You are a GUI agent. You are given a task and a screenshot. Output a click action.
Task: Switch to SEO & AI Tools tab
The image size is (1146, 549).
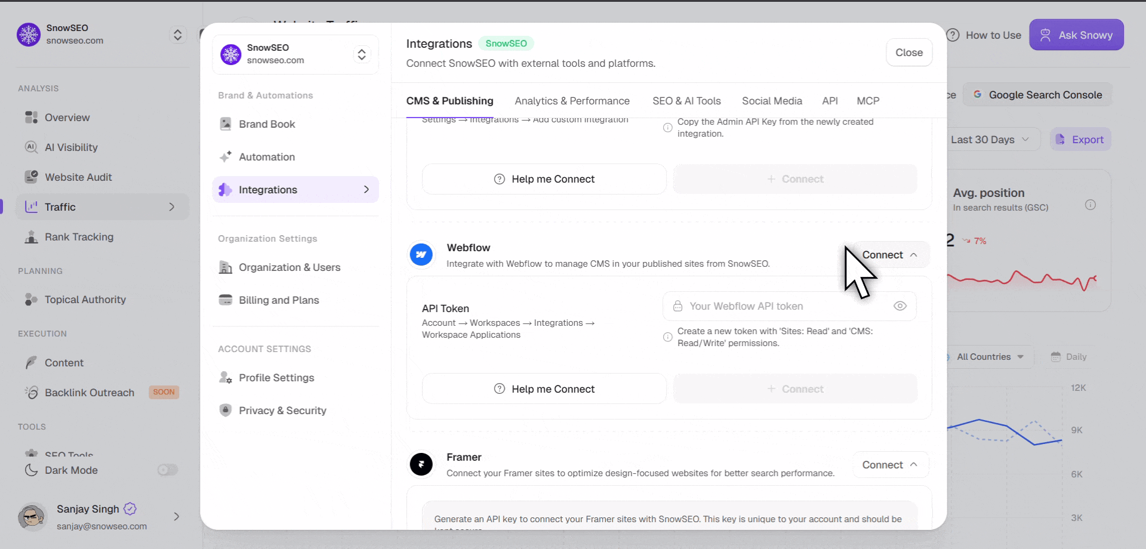(687, 101)
